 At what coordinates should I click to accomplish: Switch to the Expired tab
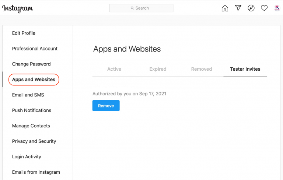pos(158,69)
